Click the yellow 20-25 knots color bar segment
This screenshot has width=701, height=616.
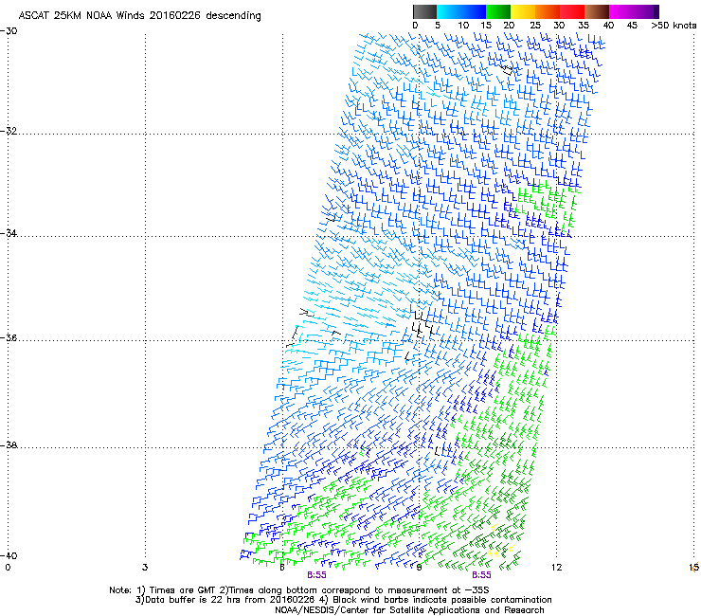coord(523,11)
